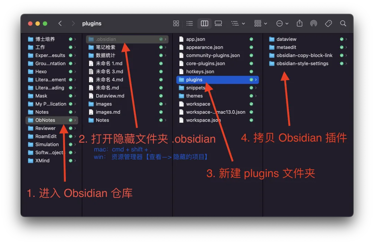374x244 pixels.
Task: Select the file hotkeys.json
Action: 217,72
